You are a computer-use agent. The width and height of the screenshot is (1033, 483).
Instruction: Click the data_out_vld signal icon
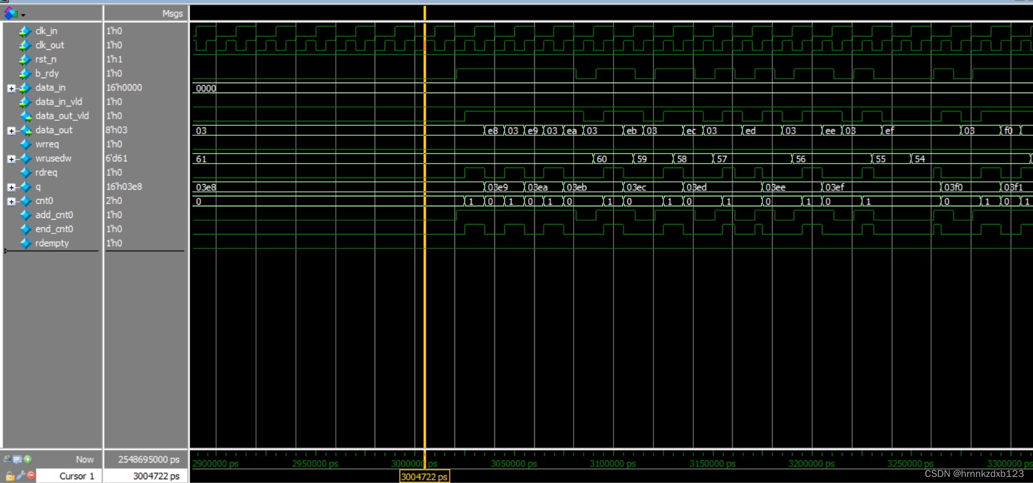pyautogui.click(x=25, y=116)
